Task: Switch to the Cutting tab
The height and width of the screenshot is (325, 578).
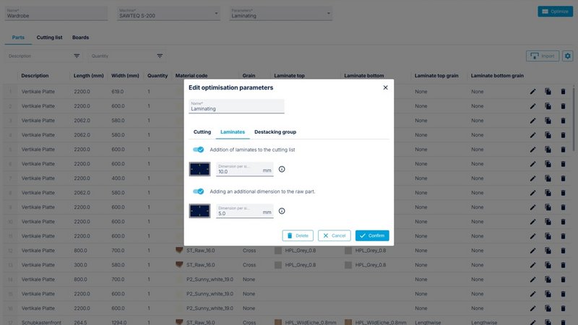Action: coord(202,132)
